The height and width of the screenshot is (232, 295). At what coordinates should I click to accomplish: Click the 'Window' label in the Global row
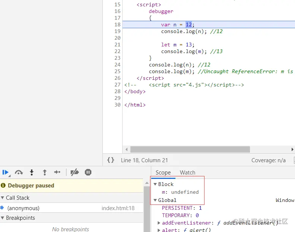tap(285, 200)
